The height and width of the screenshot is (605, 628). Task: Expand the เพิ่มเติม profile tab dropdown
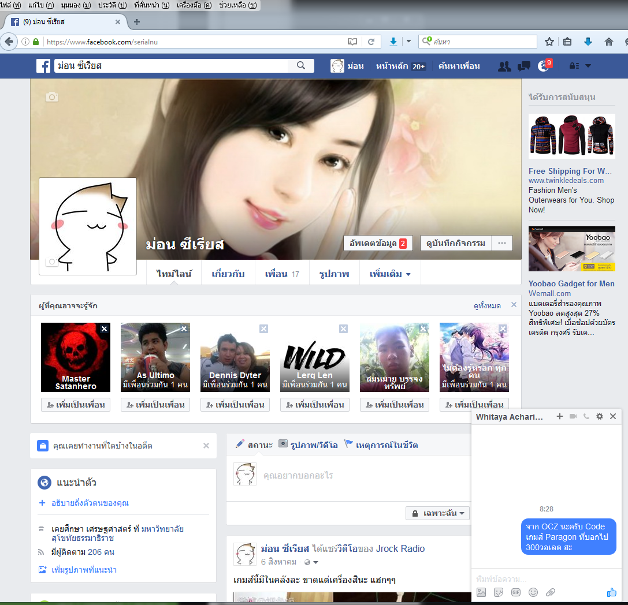point(390,274)
